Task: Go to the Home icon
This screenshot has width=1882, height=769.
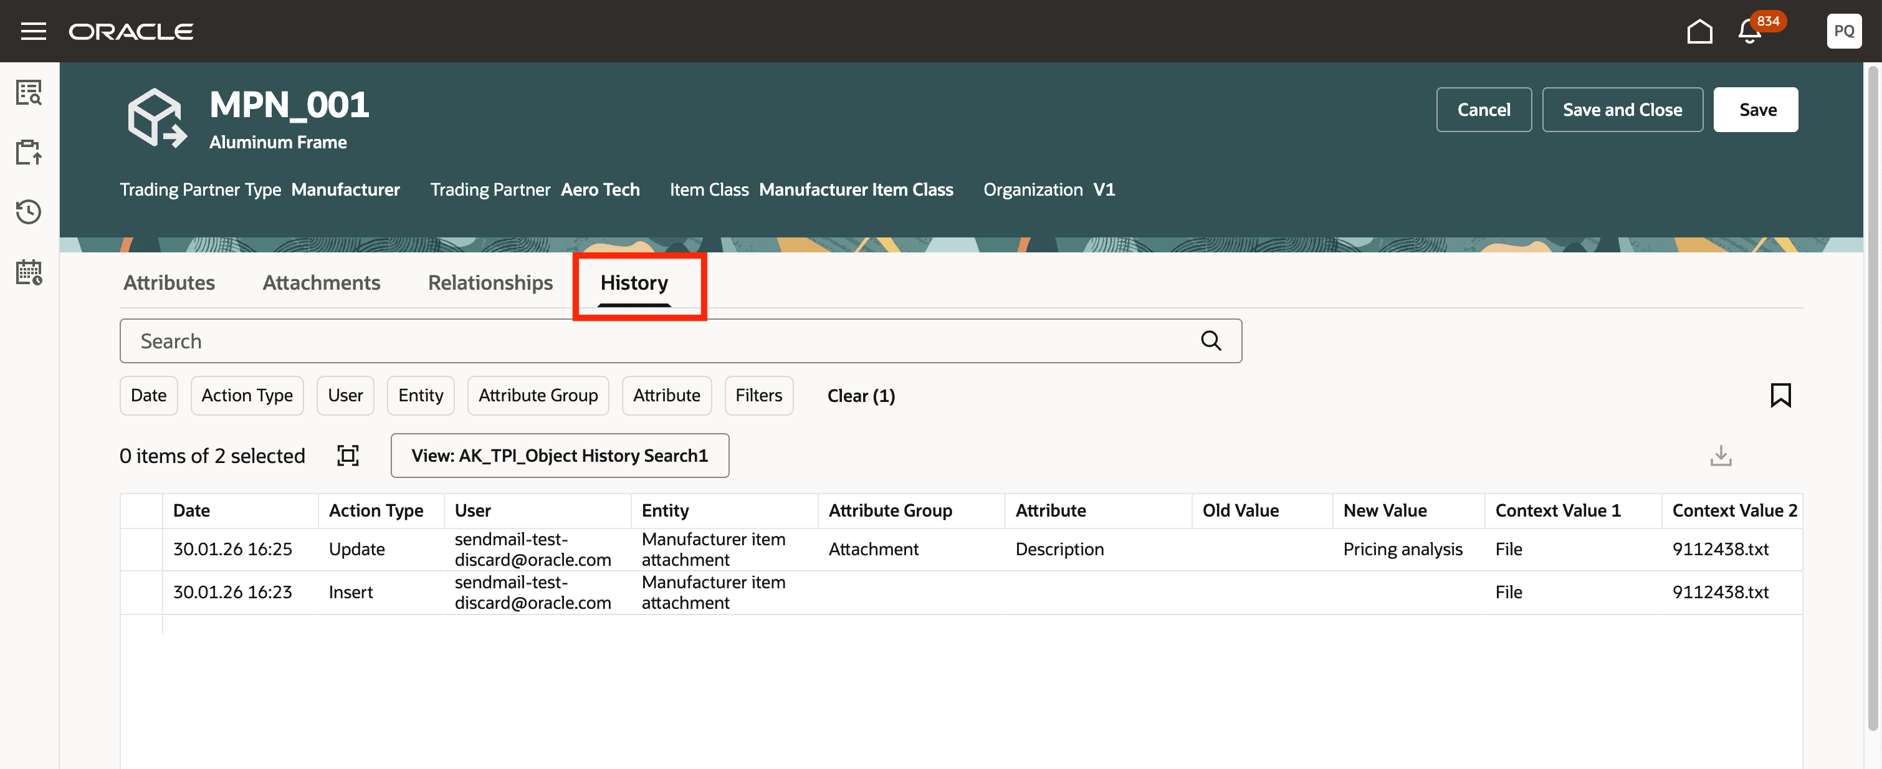Action: (x=1699, y=31)
